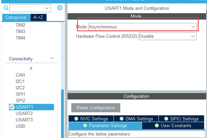Open the GPIO Settings tab
This screenshot has width=207, height=138.
click(181, 119)
